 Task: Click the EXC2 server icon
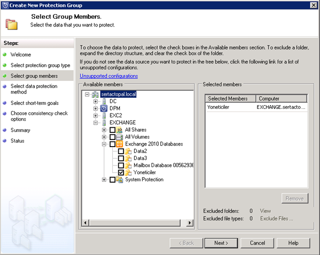coord(104,116)
